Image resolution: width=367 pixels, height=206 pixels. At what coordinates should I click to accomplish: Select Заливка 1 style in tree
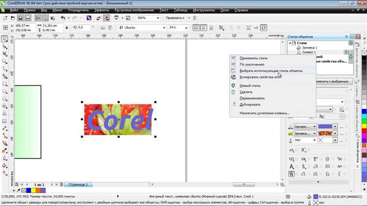[x=309, y=47]
